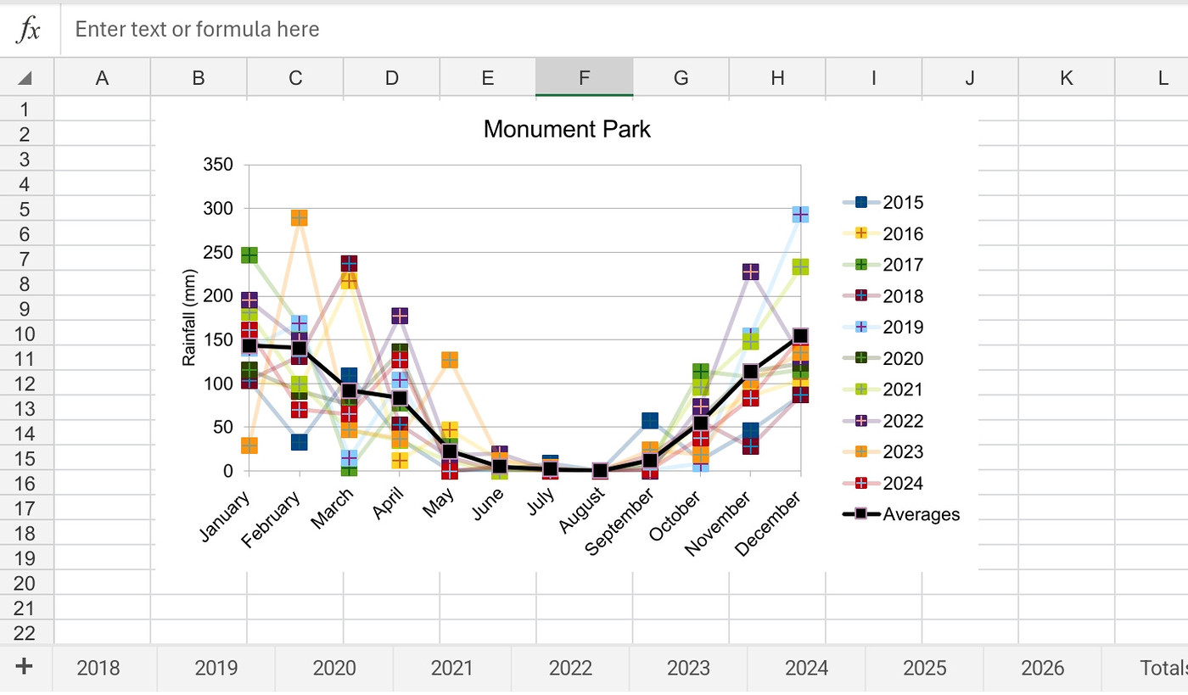Click into the formula input field
Screen dimensions: 1188x695
594,30
